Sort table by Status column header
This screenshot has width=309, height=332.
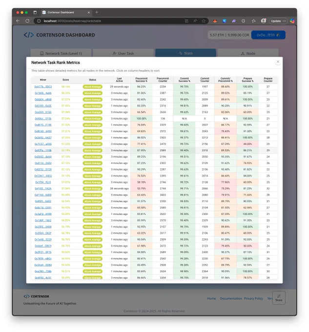[x=92, y=80]
